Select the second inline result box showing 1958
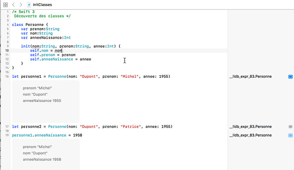 click(x=46, y=154)
